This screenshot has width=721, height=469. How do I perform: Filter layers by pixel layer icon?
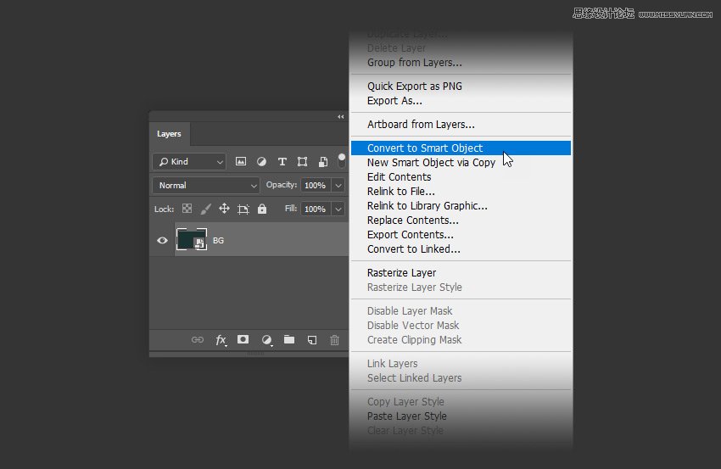[x=241, y=161]
